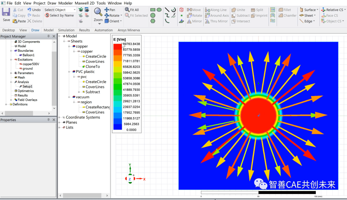Click the red swatch in E field legend

(x=118, y=47)
